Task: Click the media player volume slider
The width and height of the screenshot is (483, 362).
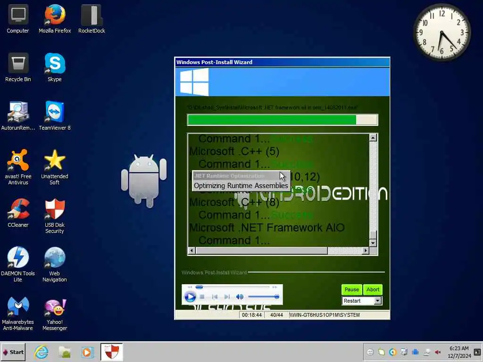Action: coord(263,297)
